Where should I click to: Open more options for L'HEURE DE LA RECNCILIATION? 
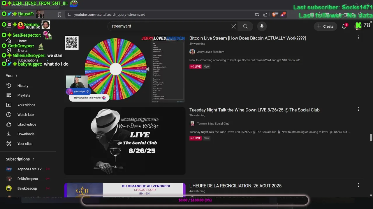358,185
